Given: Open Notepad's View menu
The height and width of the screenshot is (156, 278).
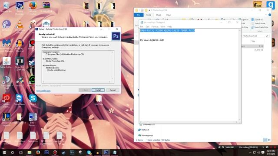Looking at the screenshot, I should click(x=163, y=26).
